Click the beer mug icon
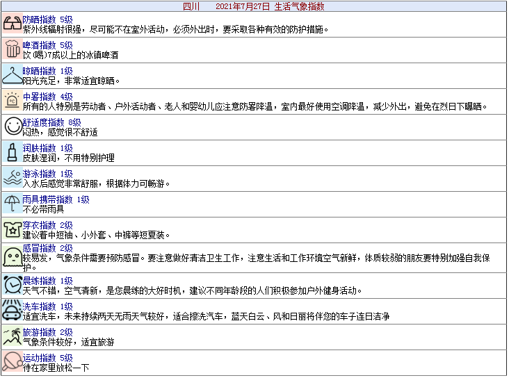The image size is (509, 378). pos(12,49)
